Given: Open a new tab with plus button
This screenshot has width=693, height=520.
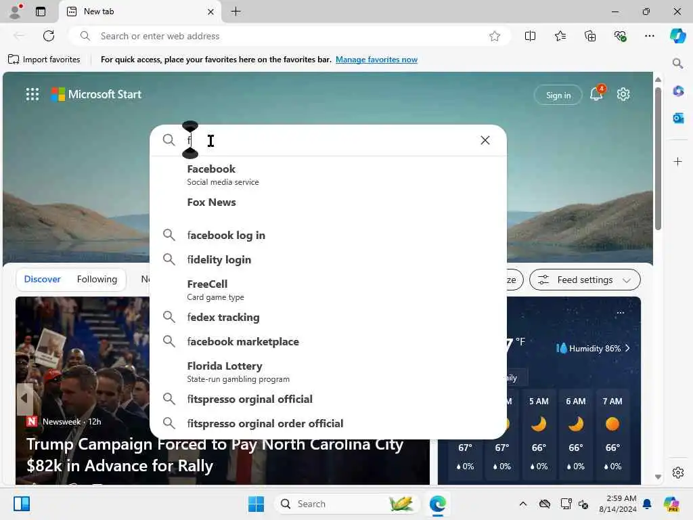Looking at the screenshot, I should (x=236, y=12).
